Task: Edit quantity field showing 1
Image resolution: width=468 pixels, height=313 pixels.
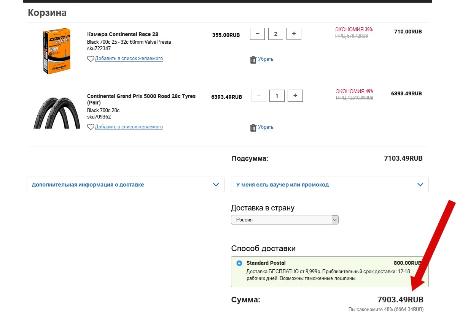Action: 277,96
